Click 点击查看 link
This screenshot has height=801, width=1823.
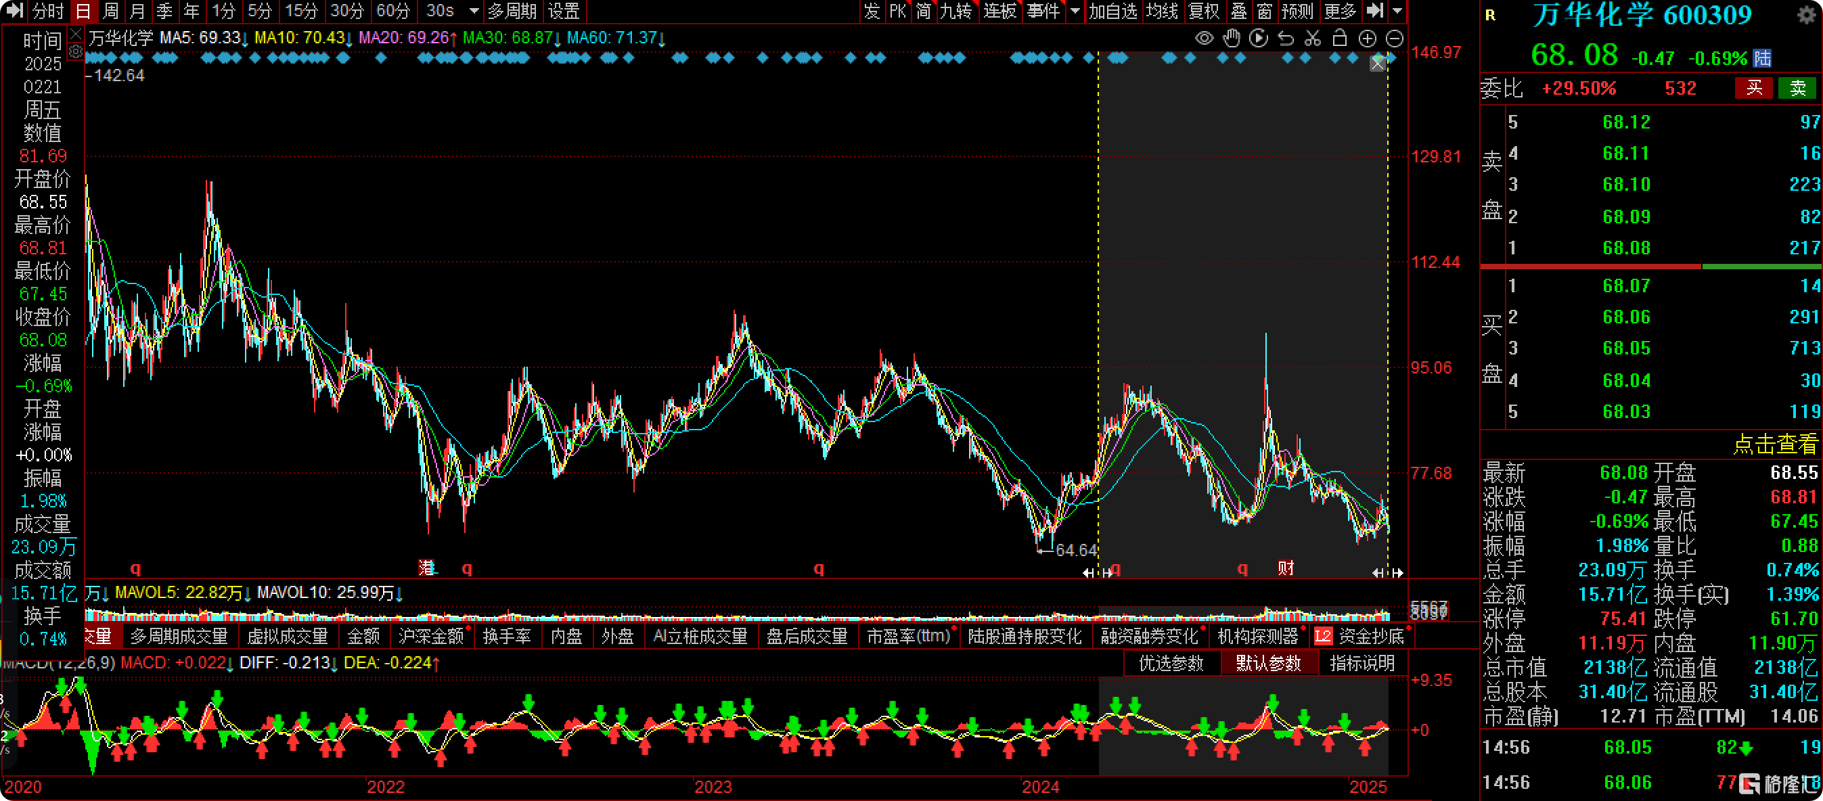tap(1775, 444)
